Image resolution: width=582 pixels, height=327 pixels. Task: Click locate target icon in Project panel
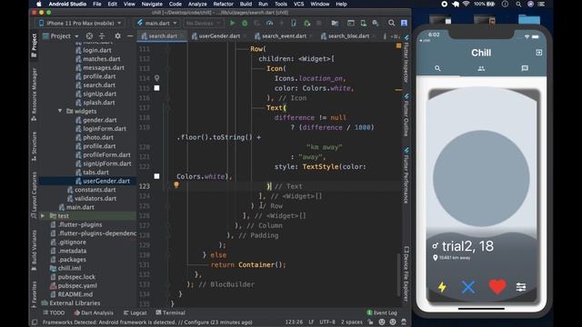[x=89, y=36]
